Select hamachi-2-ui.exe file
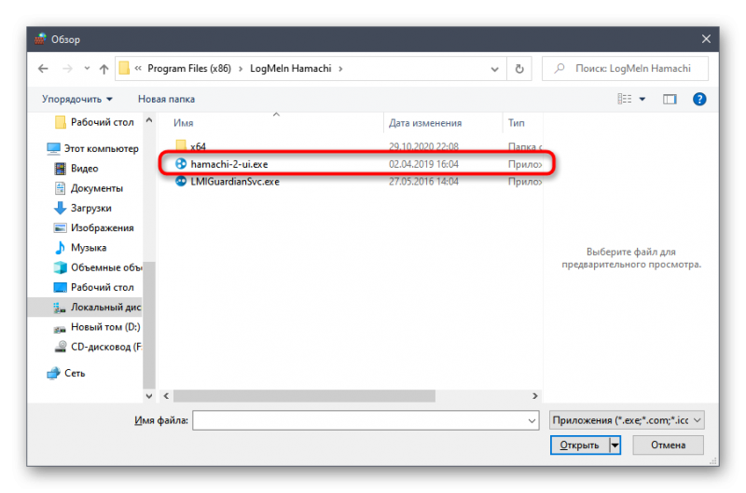 click(x=357, y=164)
